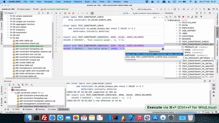This screenshot has width=219, height=123.
Task: Collapse all in the Project panel toolbar
Action: pos(43,13)
